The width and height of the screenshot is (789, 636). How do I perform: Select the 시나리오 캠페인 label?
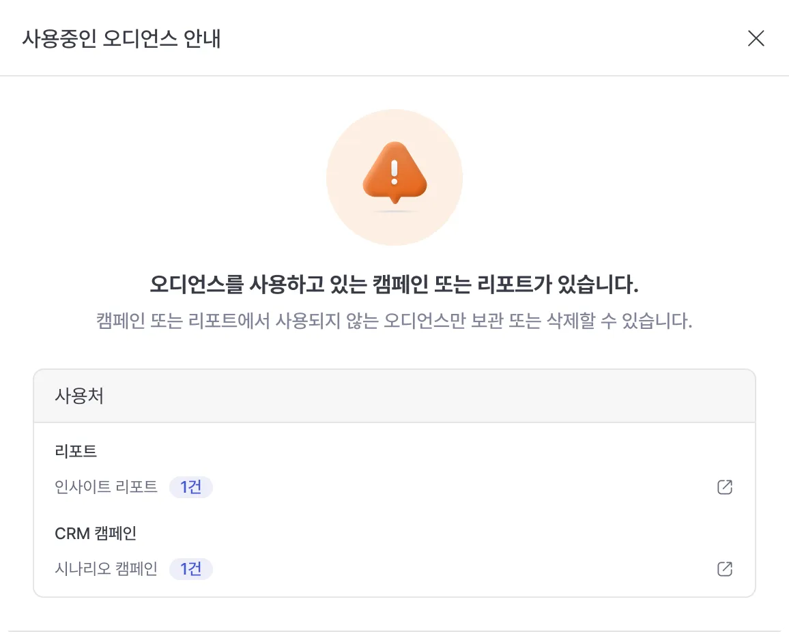(106, 569)
